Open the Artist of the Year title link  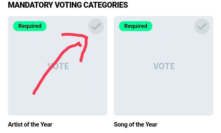click(x=30, y=124)
